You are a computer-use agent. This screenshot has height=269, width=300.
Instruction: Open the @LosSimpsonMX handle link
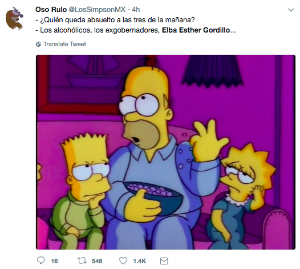(97, 9)
